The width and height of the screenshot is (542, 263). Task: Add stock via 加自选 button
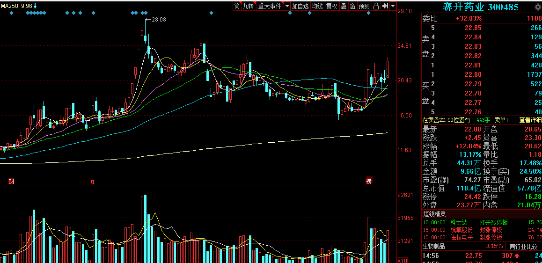click(x=300, y=6)
